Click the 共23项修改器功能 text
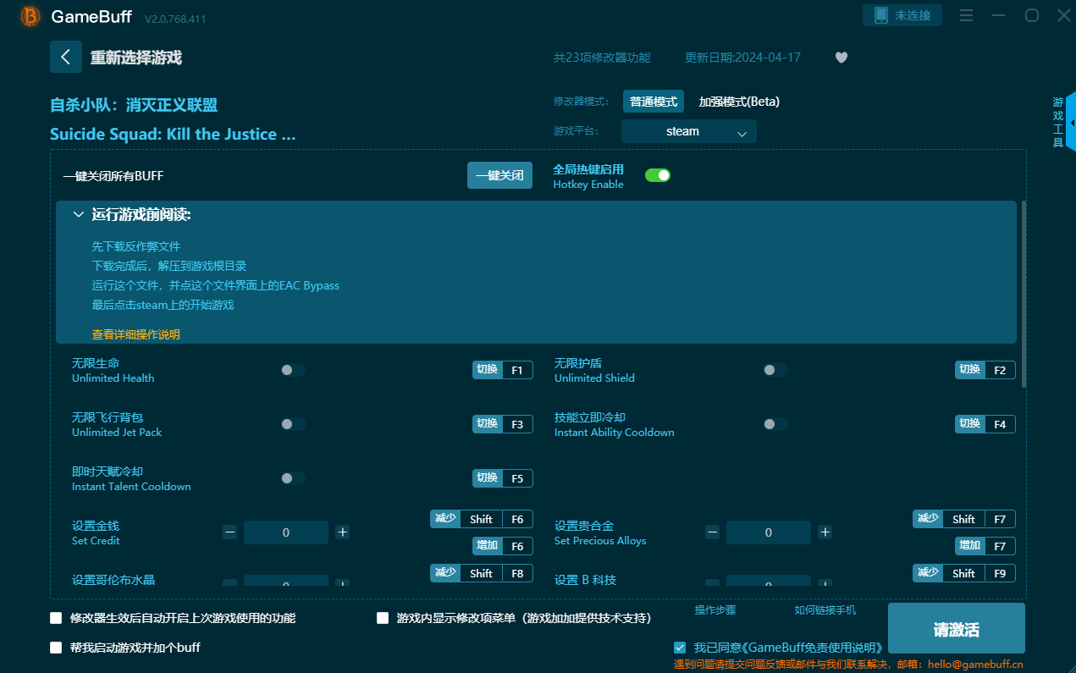The width and height of the screenshot is (1076, 673). coord(602,58)
